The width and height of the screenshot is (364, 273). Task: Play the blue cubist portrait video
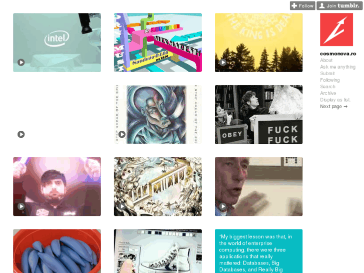click(122, 134)
